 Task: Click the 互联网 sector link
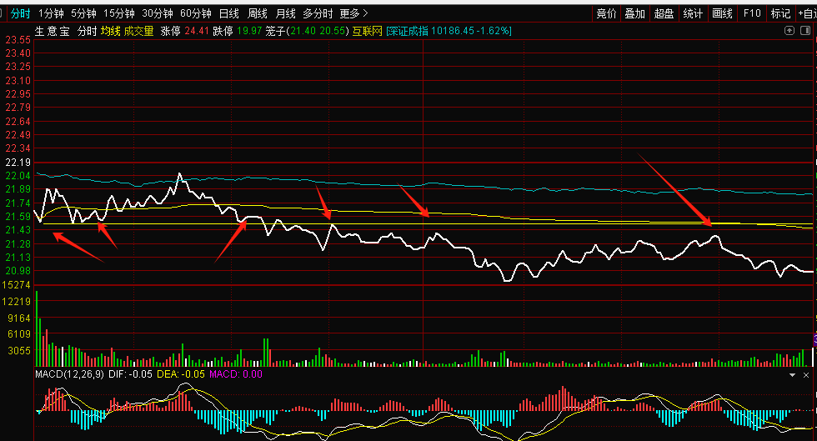coord(368,32)
